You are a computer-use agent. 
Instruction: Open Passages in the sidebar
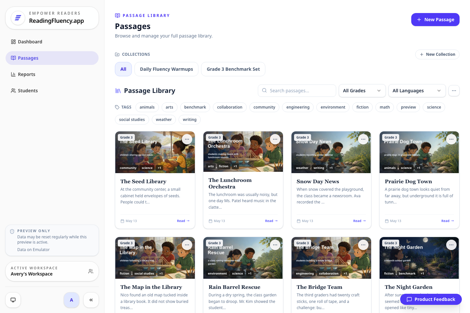52,58
